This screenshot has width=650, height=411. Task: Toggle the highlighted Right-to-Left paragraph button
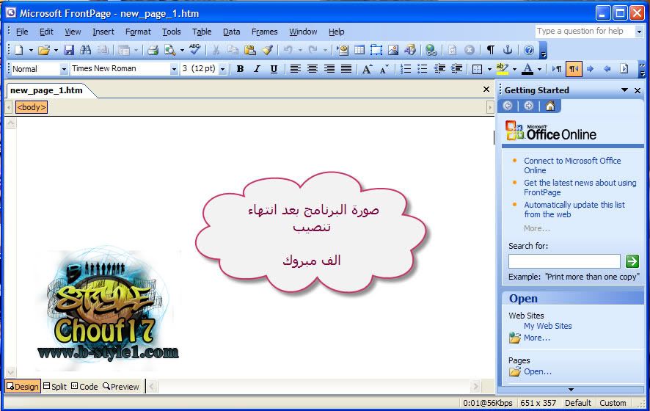pyautogui.click(x=574, y=69)
